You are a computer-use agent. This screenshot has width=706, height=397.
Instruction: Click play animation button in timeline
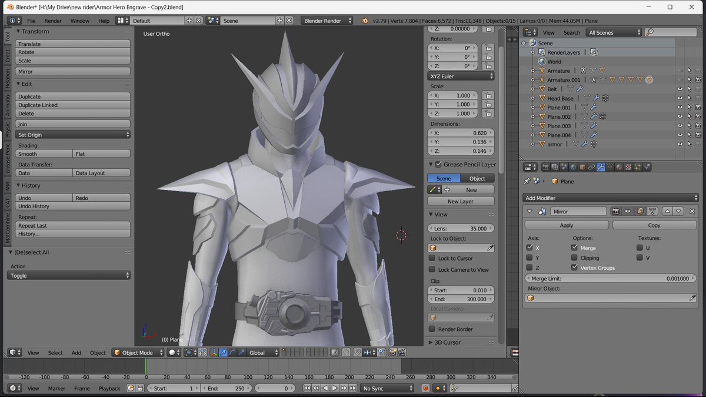[334, 388]
